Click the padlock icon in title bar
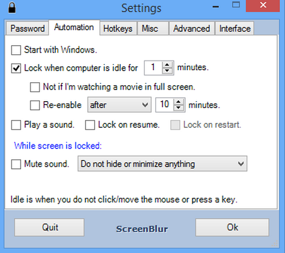 [x=12, y=7]
